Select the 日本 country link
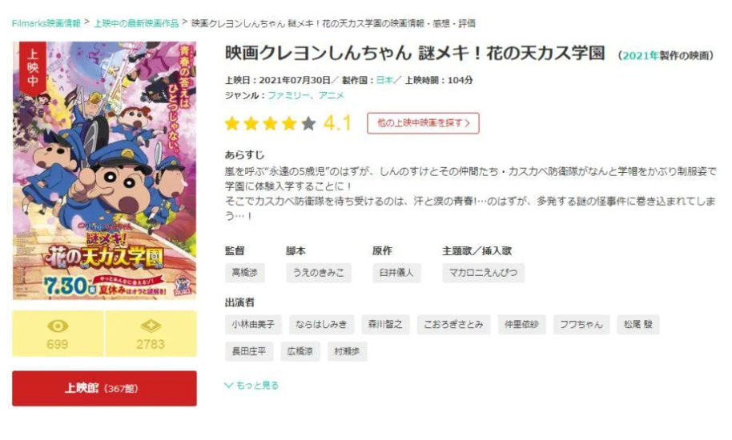The width and height of the screenshot is (732, 440). tap(384, 80)
